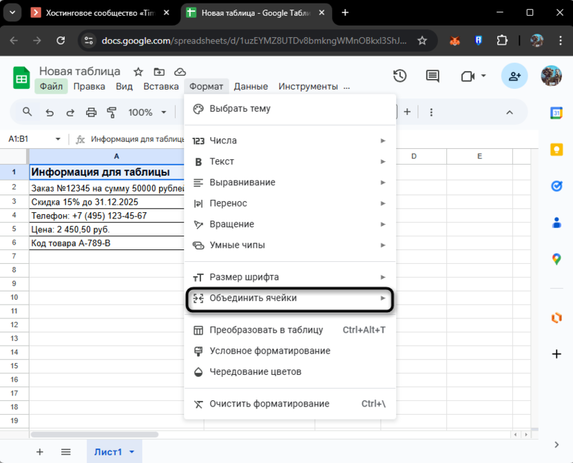573x463 pixels.
Task: Click cell A3 with Скидка 15% text
Action: pyautogui.click(x=107, y=201)
